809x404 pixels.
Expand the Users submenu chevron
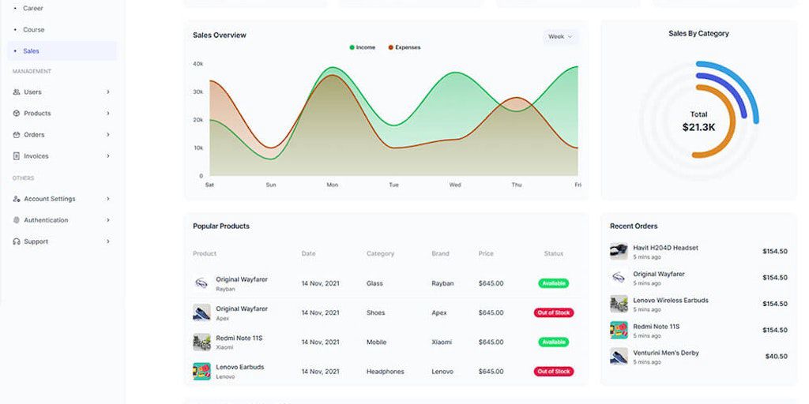point(107,92)
